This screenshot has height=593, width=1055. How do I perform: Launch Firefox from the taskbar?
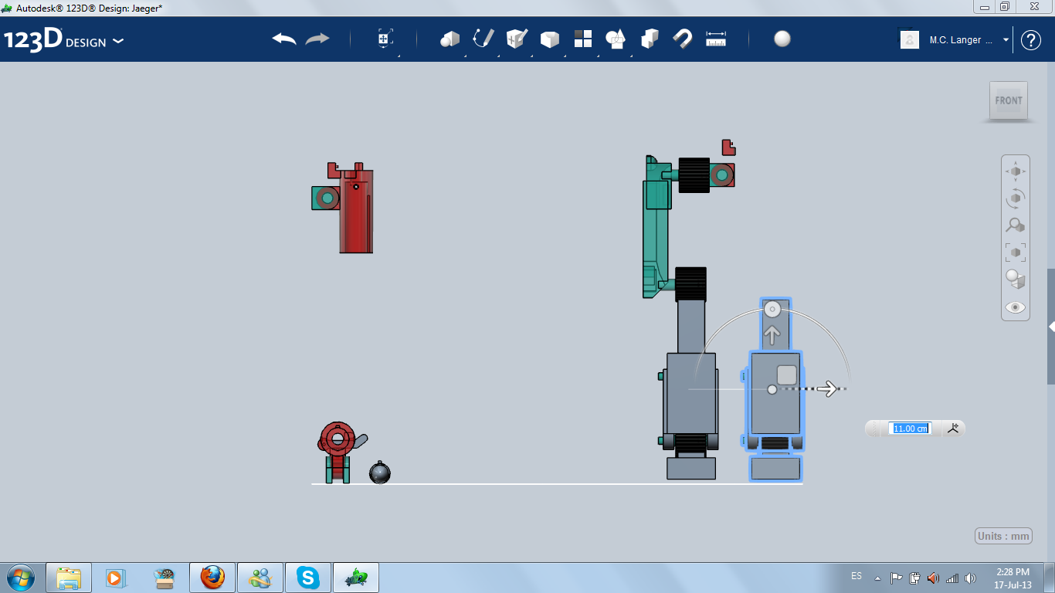click(x=212, y=578)
